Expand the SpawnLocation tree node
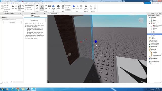The width and height of the screenshot is (162, 91). (150, 22)
